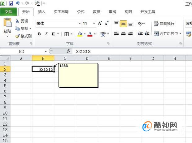Open the font size dropdown arrow
Viewport: 192px width, 143px height.
tap(94, 24)
